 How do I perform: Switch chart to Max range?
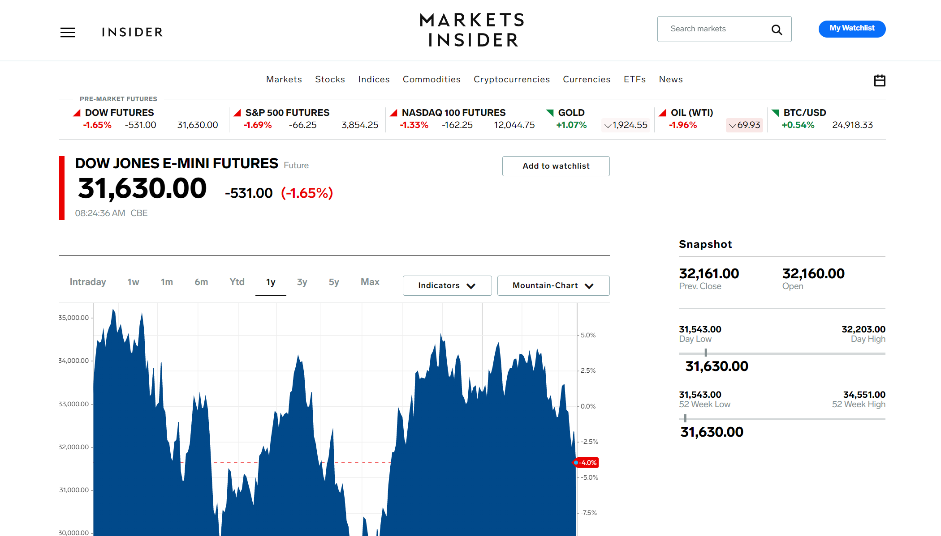tap(370, 282)
